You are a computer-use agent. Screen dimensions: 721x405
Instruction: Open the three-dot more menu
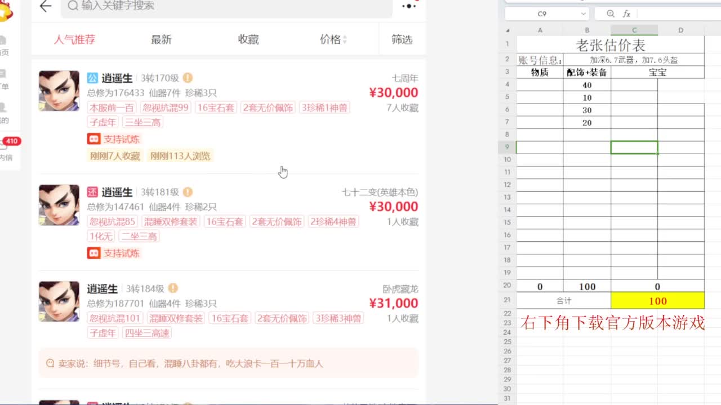pyautogui.click(x=409, y=6)
